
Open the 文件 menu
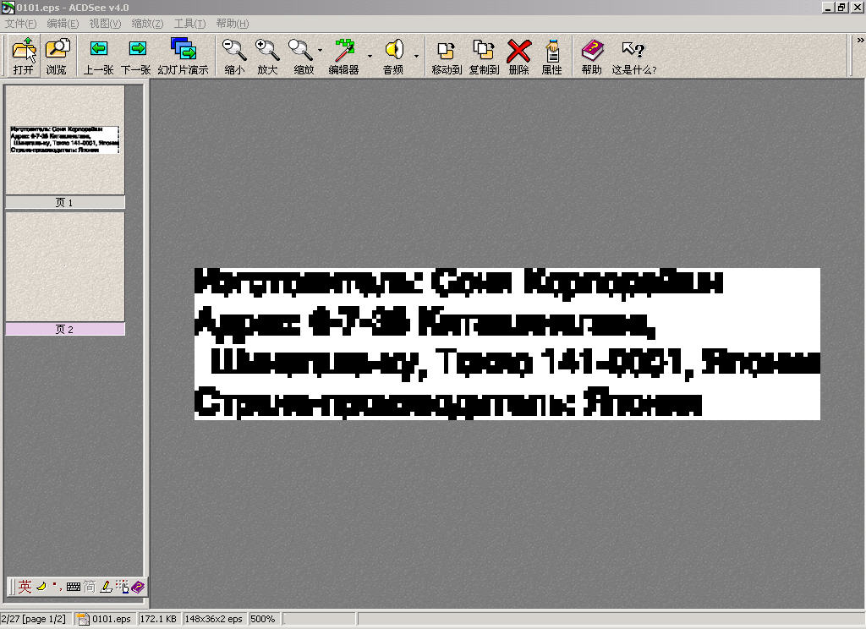[x=20, y=23]
